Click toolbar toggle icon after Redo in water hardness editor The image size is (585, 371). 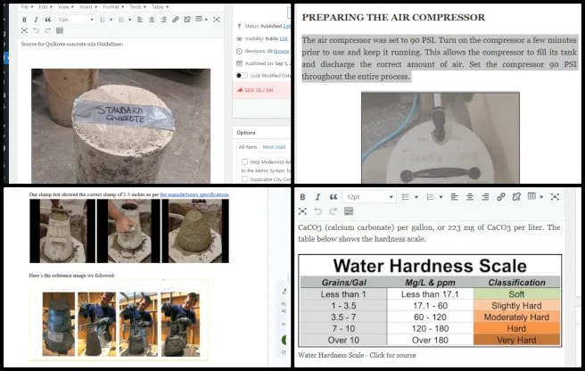tap(349, 211)
